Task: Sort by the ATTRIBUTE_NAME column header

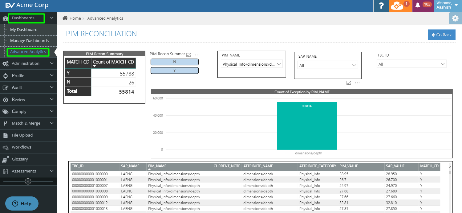Action: [x=258, y=166]
